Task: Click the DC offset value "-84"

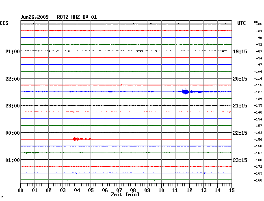Action: (259, 31)
